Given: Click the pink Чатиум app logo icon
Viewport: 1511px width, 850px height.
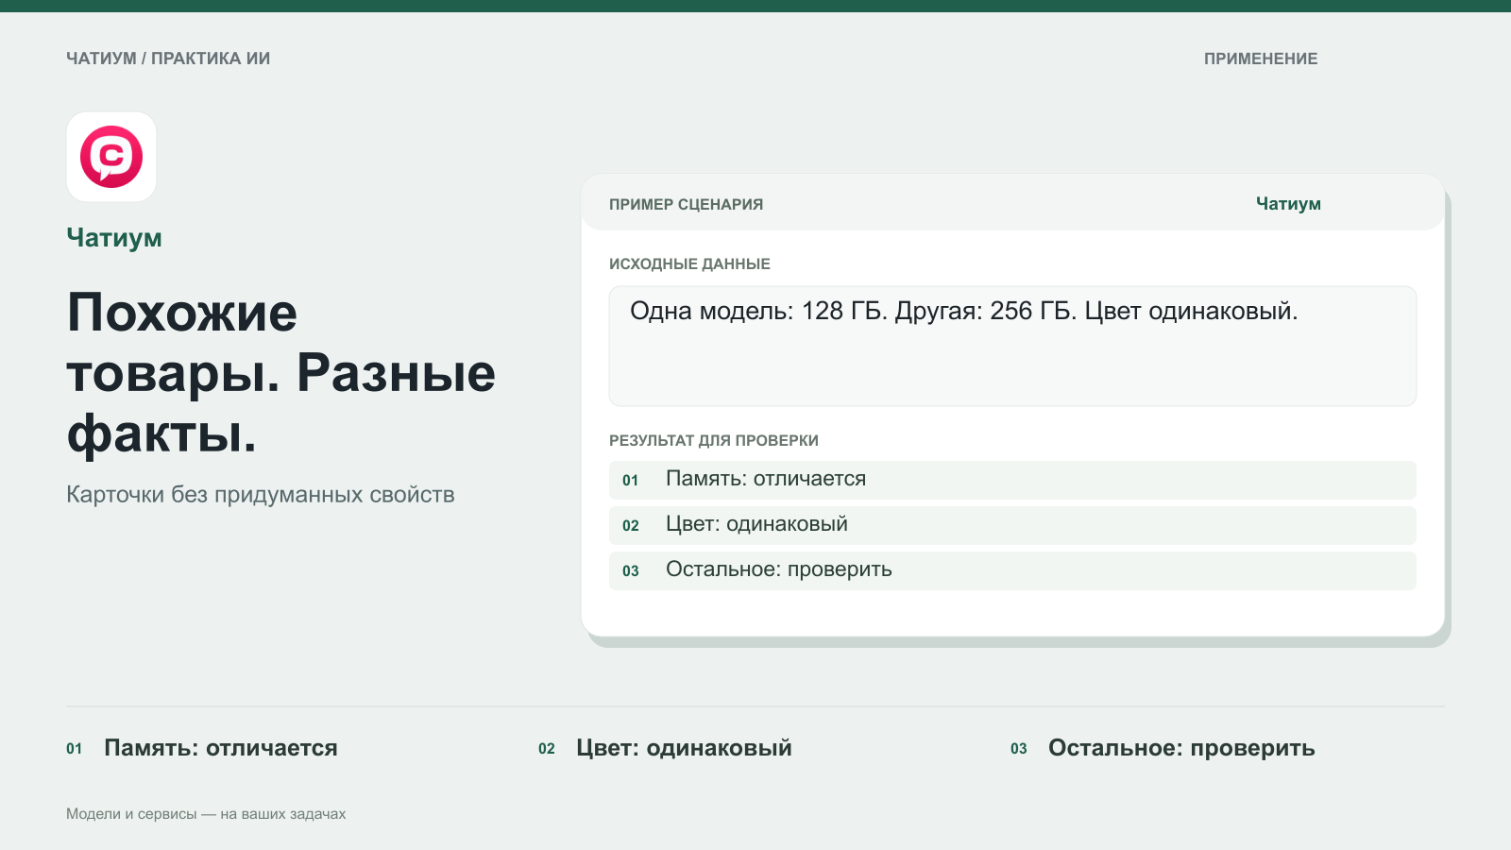Looking at the screenshot, I should pos(111,157).
